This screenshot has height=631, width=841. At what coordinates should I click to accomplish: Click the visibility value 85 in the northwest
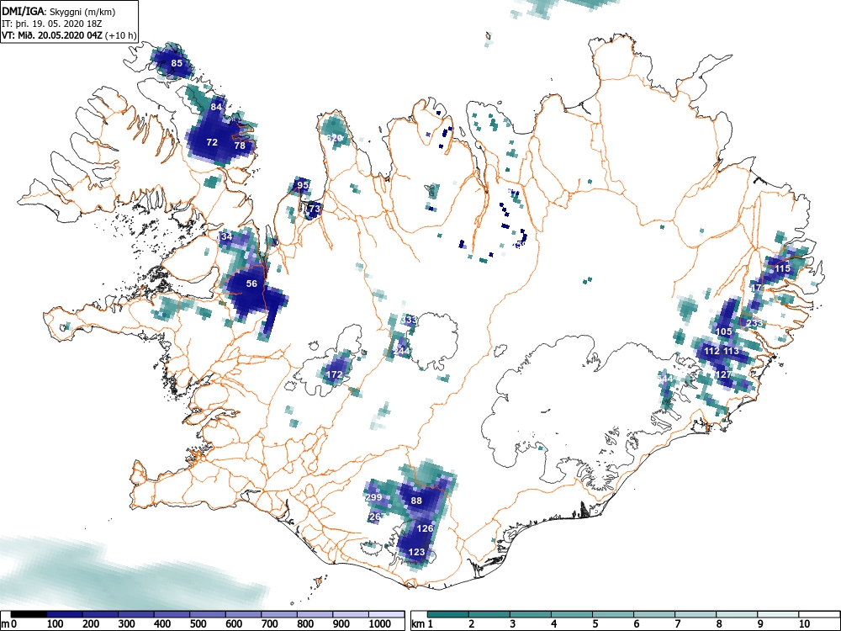(x=177, y=63)
